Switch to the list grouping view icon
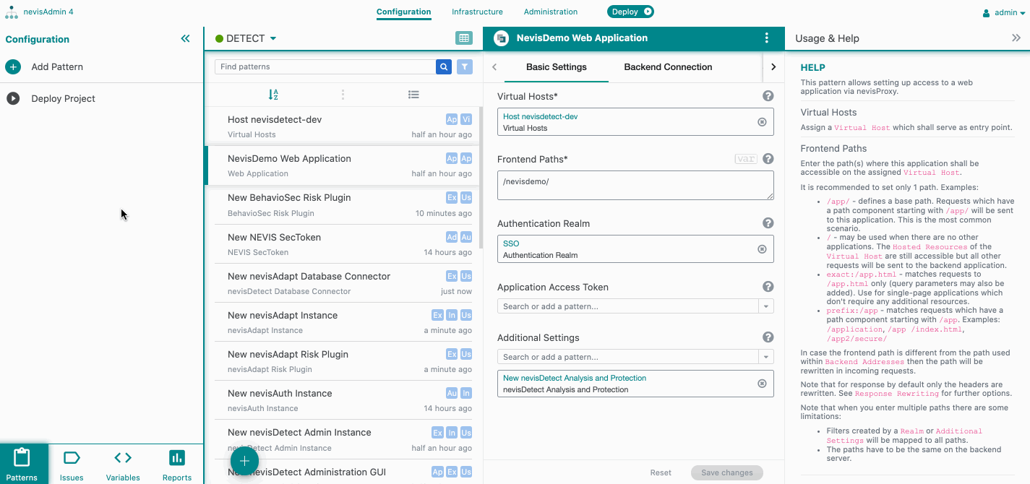1030x484 pixels. click(x=413, y=94)
